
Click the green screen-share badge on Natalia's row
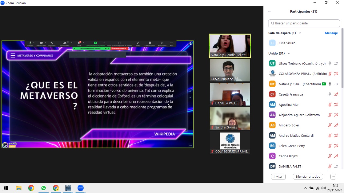tap(324, 84)
